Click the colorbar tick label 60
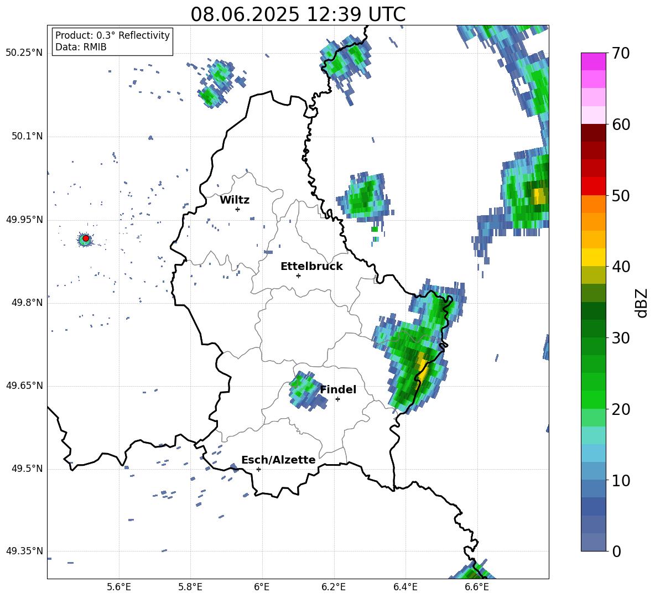This screenshot has height=598, width=655. click(x=621, y=124)
